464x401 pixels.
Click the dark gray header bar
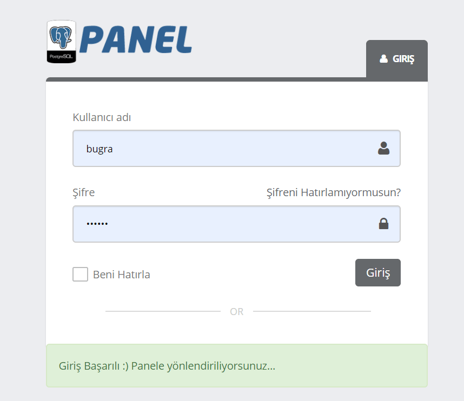(206, 79)
